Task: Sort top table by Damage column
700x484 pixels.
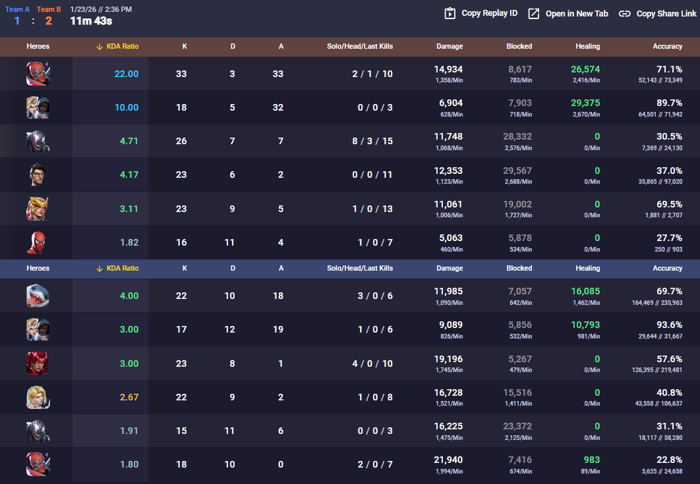Action: [x=450, y=46]
